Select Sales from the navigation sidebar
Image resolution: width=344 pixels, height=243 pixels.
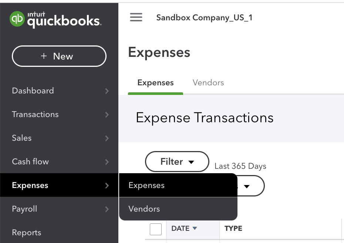pos(21,138)
